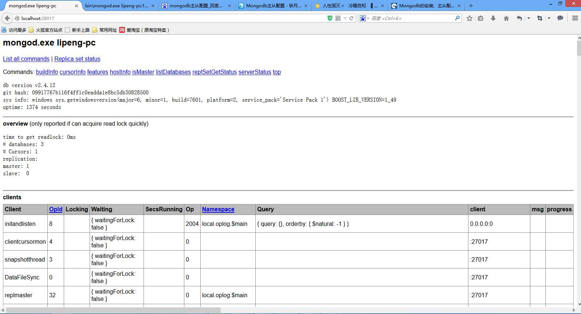Click the horizontal scrollbar right arrow
581x314 pixels.
(x=574, y=310)
